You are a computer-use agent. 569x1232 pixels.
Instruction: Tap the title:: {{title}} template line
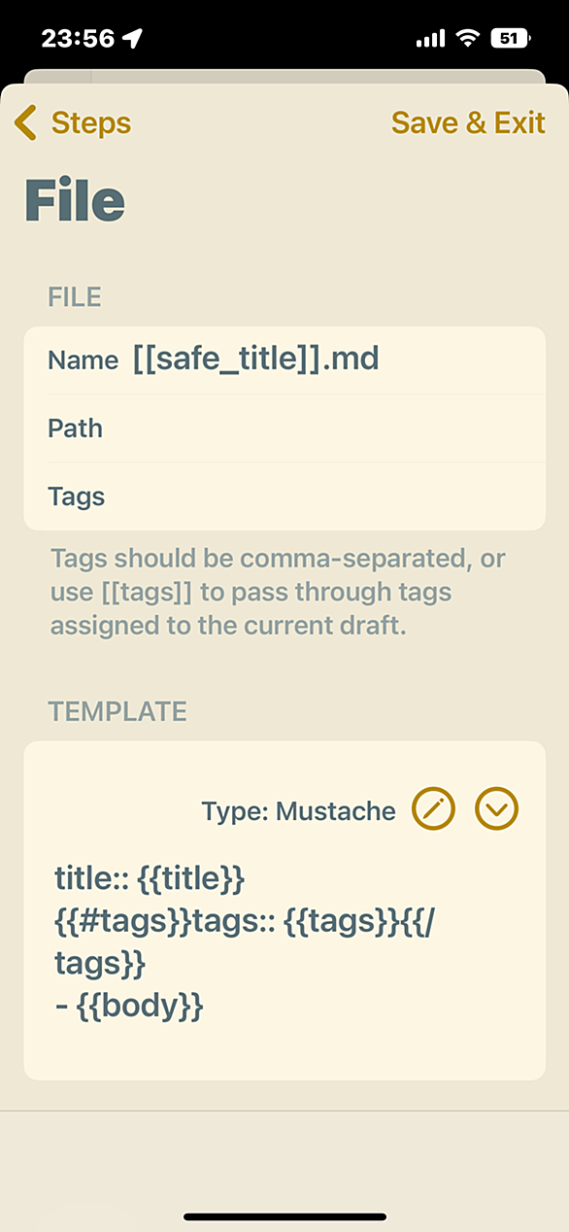tap(150, 878)
